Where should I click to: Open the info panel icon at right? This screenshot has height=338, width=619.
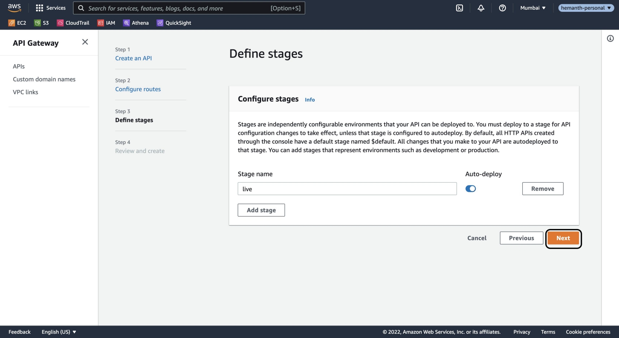click(610, 38)
